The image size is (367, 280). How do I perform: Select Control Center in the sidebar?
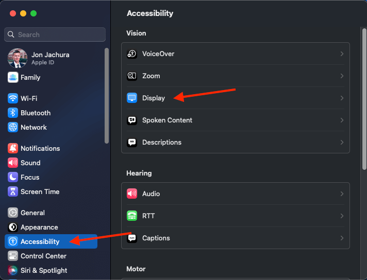point(43,256)
